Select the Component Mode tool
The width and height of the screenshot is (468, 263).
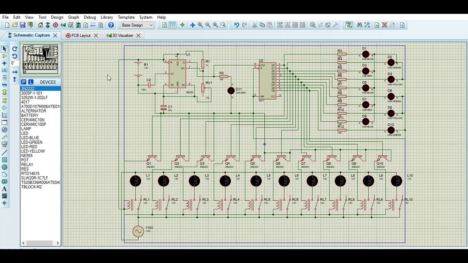[4, 56]
